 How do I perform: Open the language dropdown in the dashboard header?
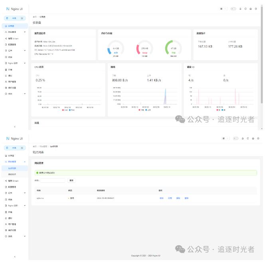[x=223, y=9]
